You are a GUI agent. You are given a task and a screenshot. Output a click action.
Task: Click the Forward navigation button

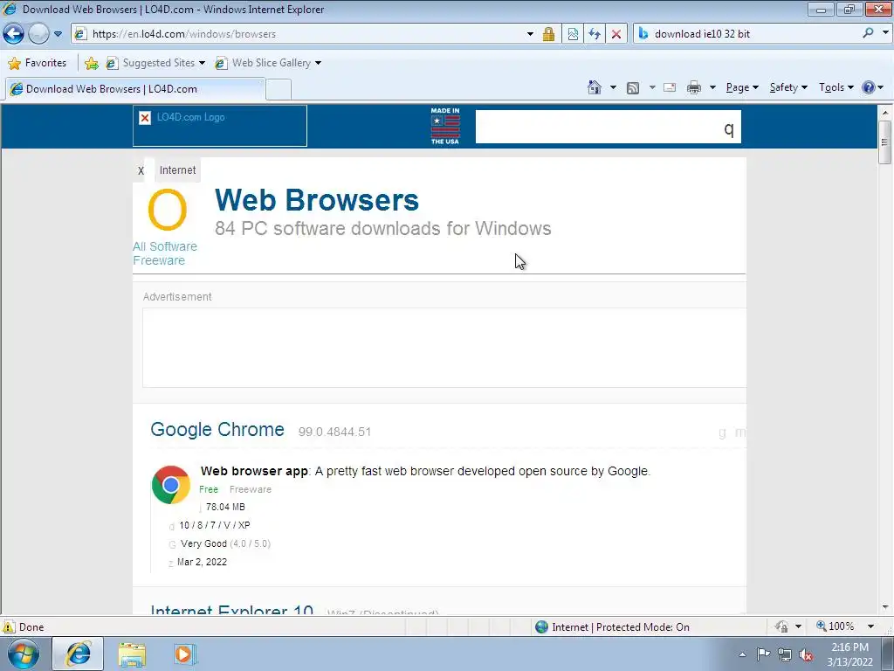pos(38,34)
